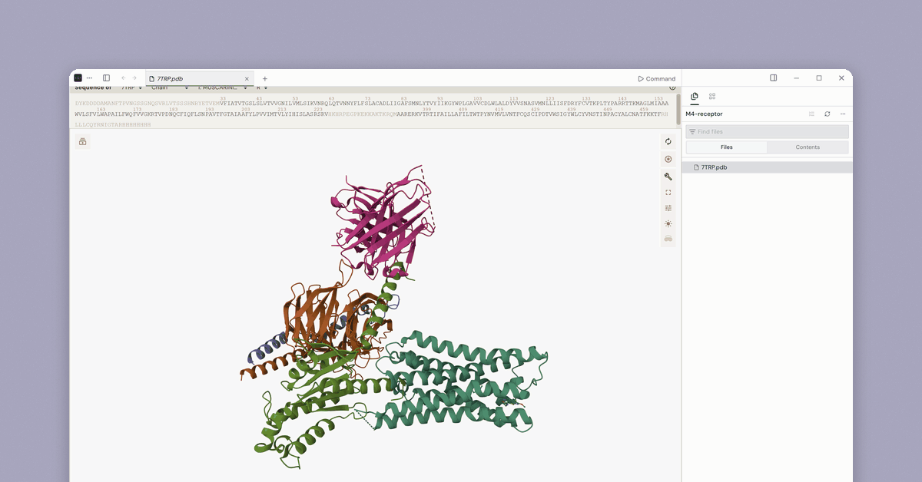
Task: Click the M4-receptor project title
Action: click(x=704, y=114)
